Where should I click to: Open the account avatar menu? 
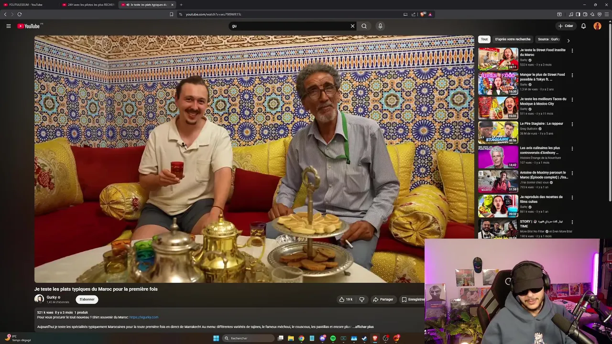tap(597, 26)
